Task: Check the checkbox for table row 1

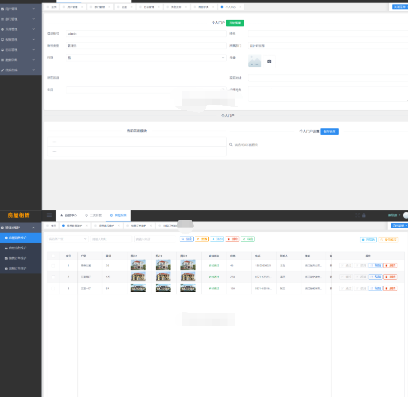Action: coord(54,265)
